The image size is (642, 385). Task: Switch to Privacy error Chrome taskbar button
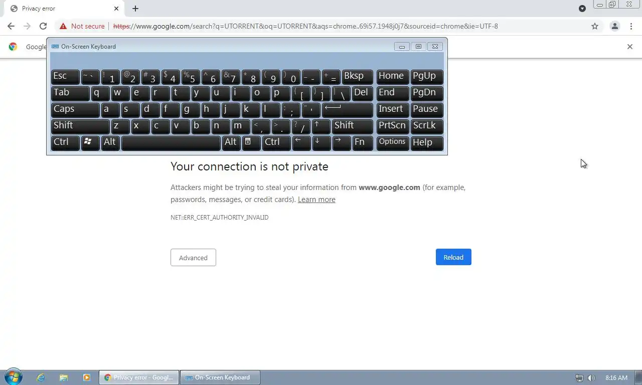click(139, 377)
